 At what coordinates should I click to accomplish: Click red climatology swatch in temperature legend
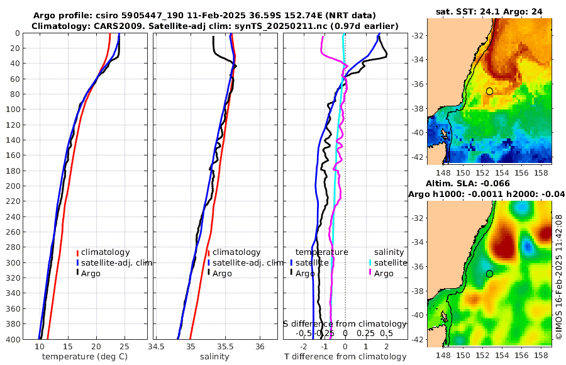pyautogui.click(x=77, y=252)
